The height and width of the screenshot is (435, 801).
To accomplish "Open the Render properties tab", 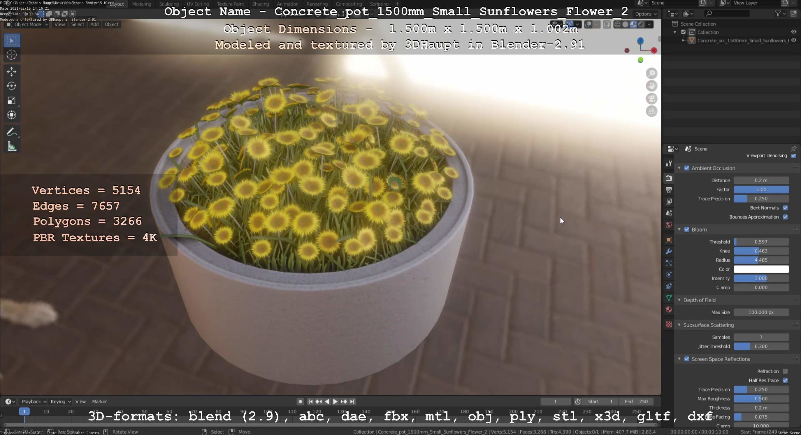I will (669, 178).
